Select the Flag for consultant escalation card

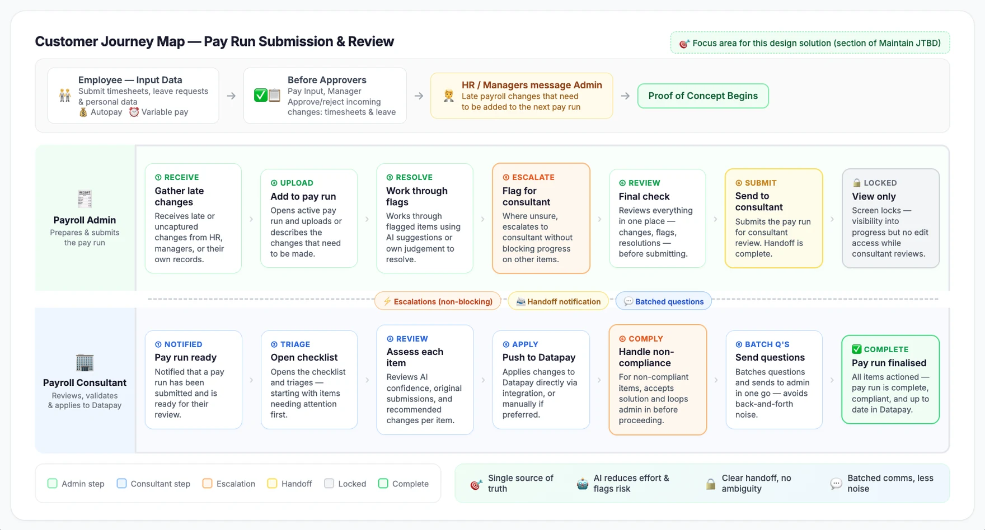[541, 218]
